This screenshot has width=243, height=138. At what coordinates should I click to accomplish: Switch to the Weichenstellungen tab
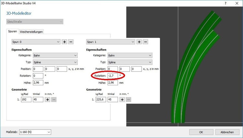[x=31, y=32]
